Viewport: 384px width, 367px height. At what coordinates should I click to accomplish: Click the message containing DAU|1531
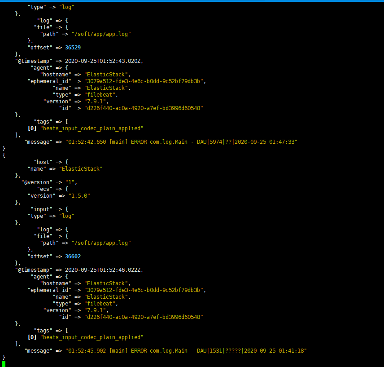click(x=186, y=350)
